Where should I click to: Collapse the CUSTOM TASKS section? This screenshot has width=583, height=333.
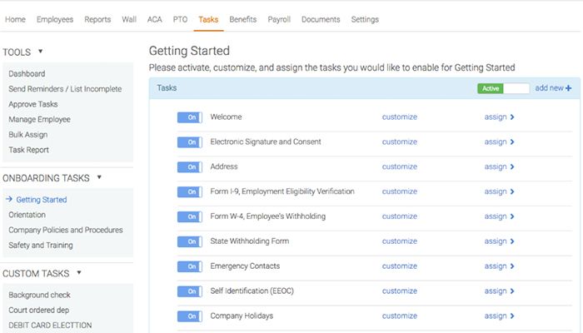79,272
